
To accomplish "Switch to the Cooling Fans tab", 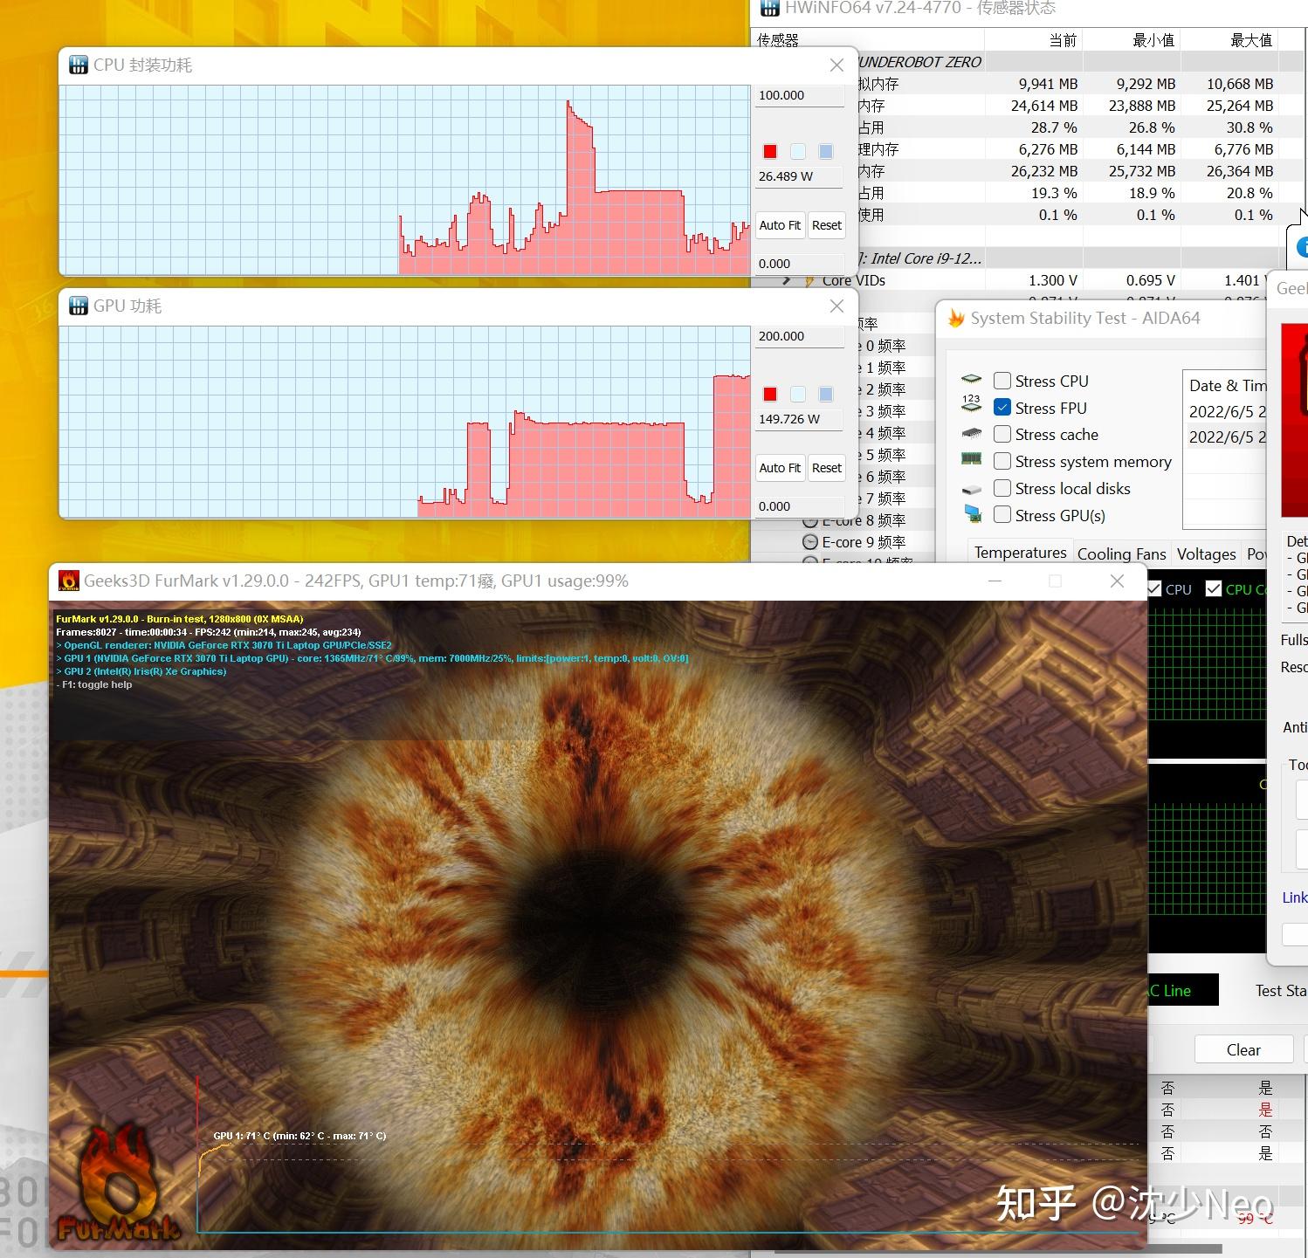I will [x=1121, y=553].
